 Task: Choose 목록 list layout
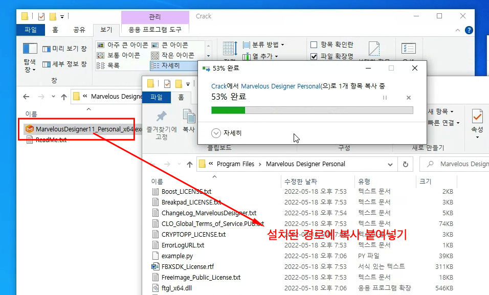pyautogui.click(x=108, y=65)
